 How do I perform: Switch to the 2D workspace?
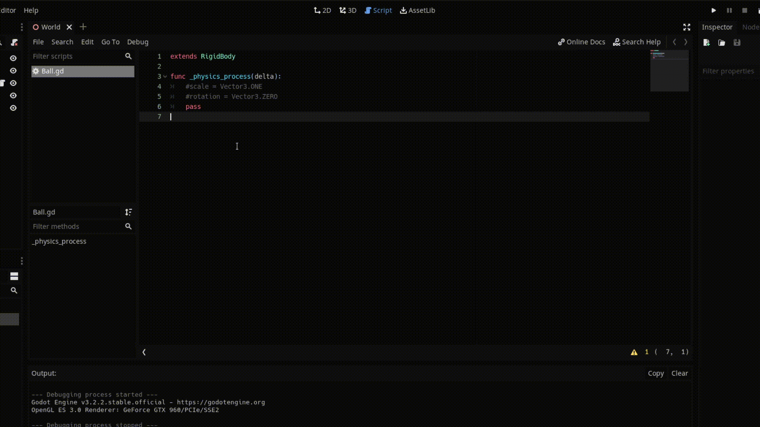[322, 10]
